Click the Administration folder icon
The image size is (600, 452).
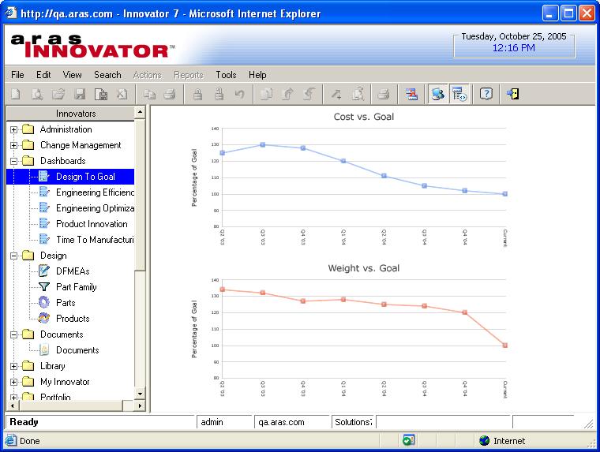[x=28, y=129]
